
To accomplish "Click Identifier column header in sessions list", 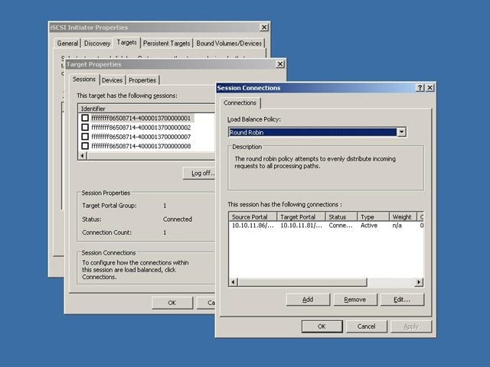I will [x=146, y=109].
